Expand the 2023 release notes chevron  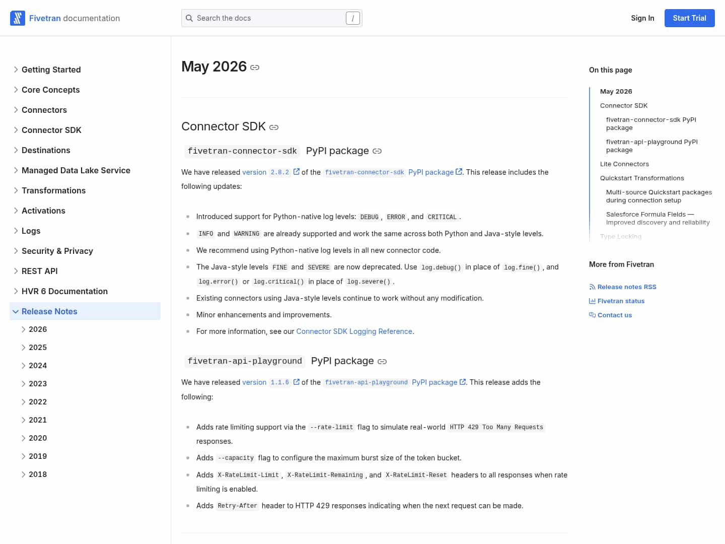[x=23, y=384]
